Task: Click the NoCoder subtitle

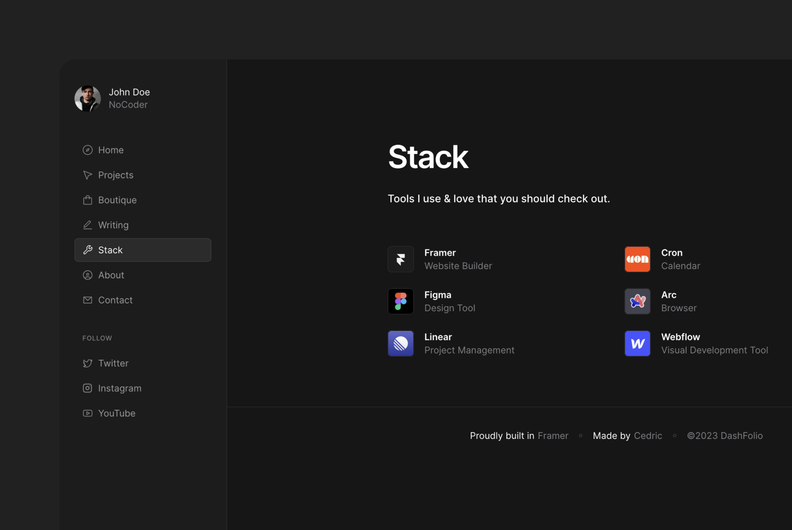Action: (128, 105)
